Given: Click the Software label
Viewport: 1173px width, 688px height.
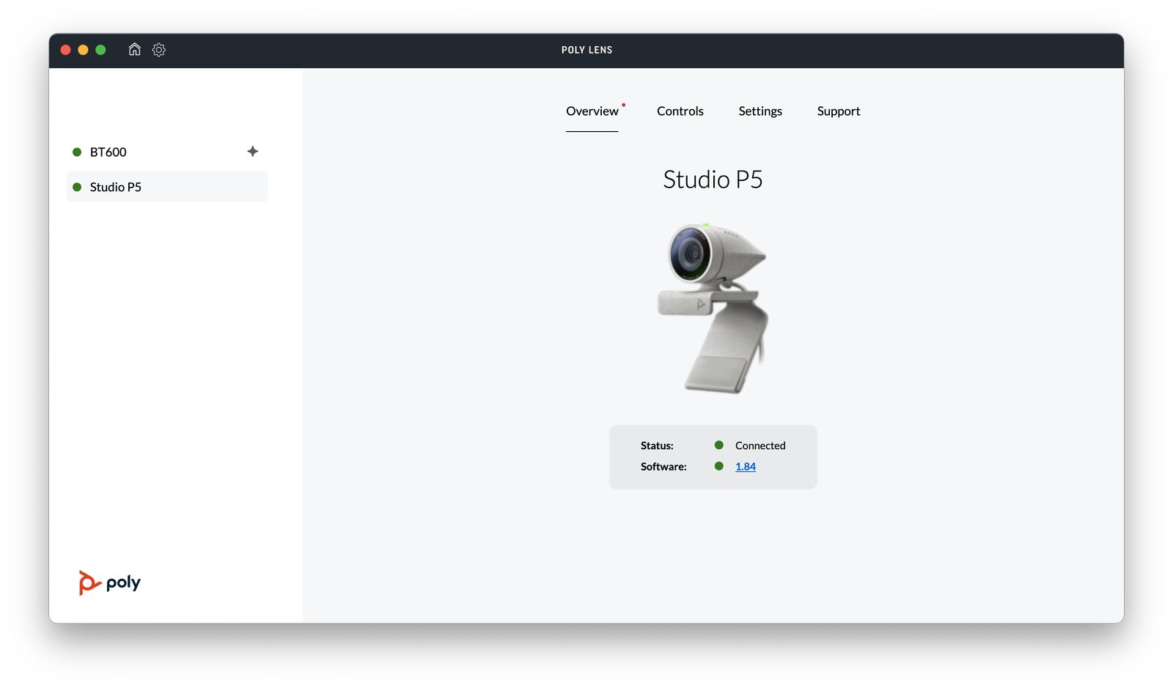Looking at the screenshot, I should (663, 467).
